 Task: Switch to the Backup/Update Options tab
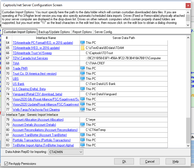coord(54,32)
